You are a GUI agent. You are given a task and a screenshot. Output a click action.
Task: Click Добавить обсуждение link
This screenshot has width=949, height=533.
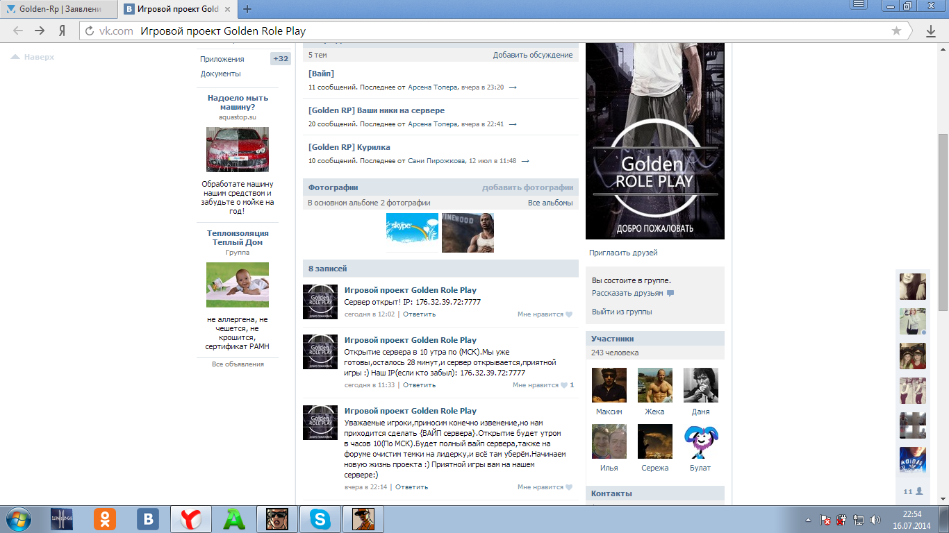tap(533, 55)
